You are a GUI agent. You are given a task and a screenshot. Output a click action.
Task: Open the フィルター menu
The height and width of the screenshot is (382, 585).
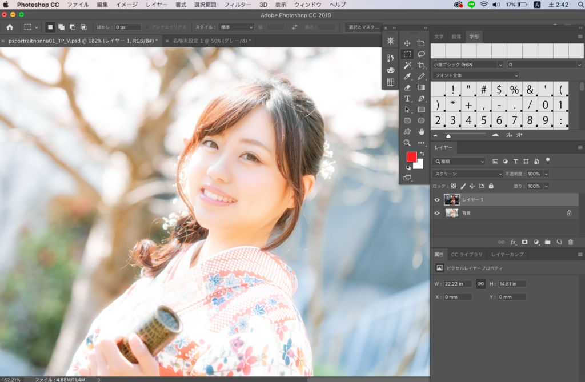point(238,5)
